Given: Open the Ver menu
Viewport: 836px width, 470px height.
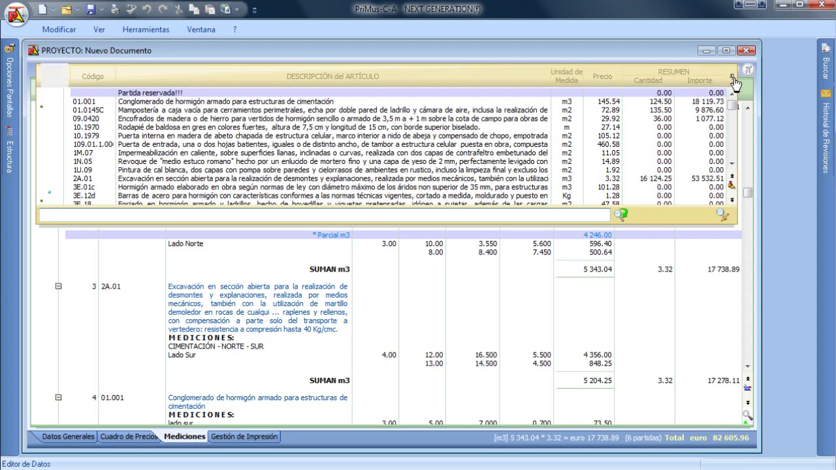Looking at the screenshot, I should 99,29.
